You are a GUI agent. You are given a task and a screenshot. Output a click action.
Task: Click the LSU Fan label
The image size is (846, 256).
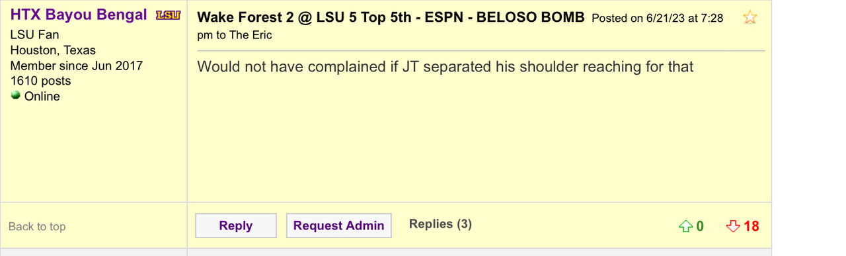pos(34,35)
